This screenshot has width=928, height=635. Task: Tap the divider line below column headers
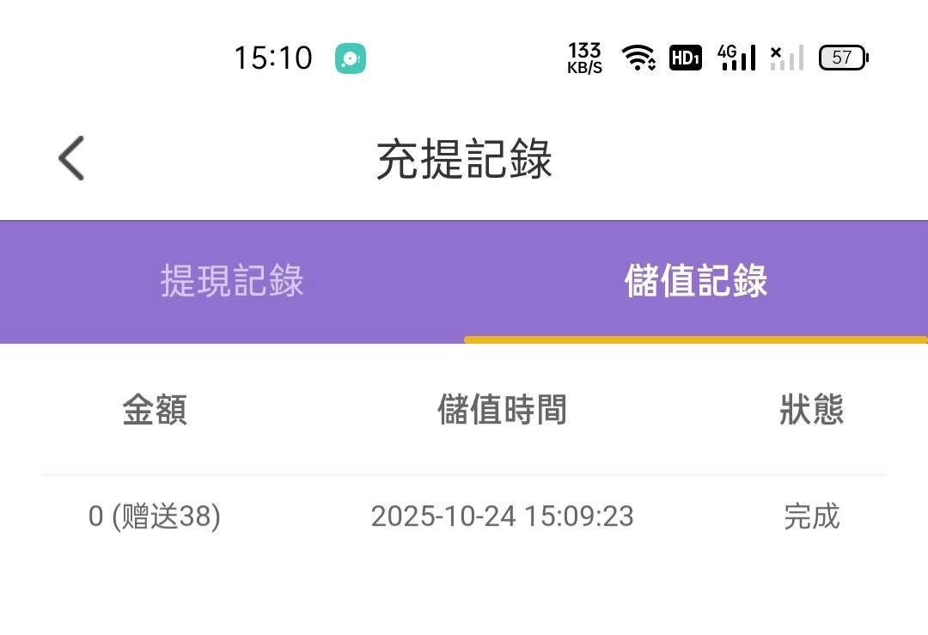coord(464,474)
